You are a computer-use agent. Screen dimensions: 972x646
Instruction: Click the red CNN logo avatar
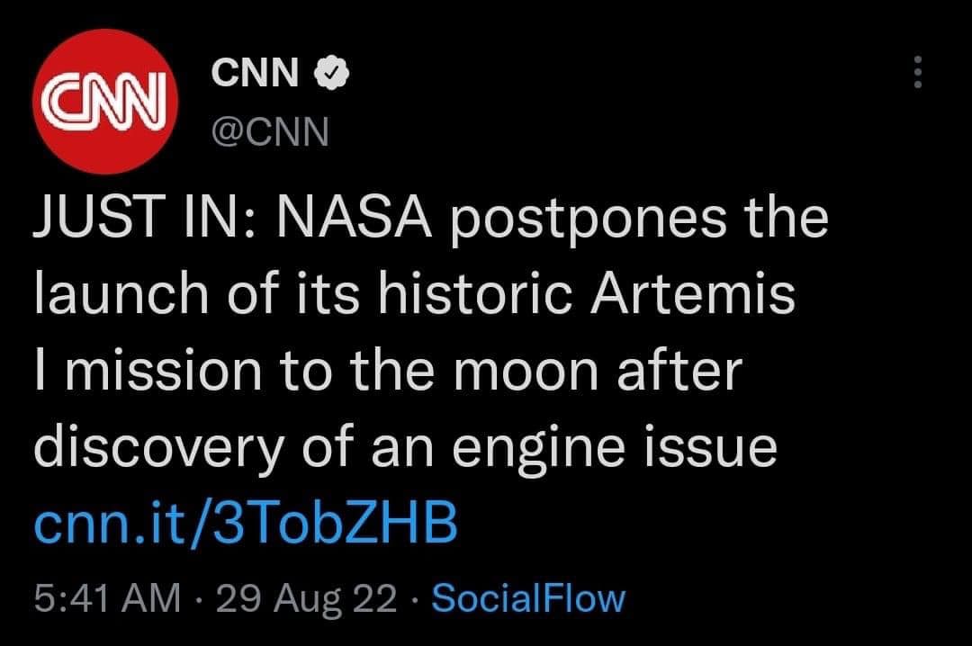[101, 101]
